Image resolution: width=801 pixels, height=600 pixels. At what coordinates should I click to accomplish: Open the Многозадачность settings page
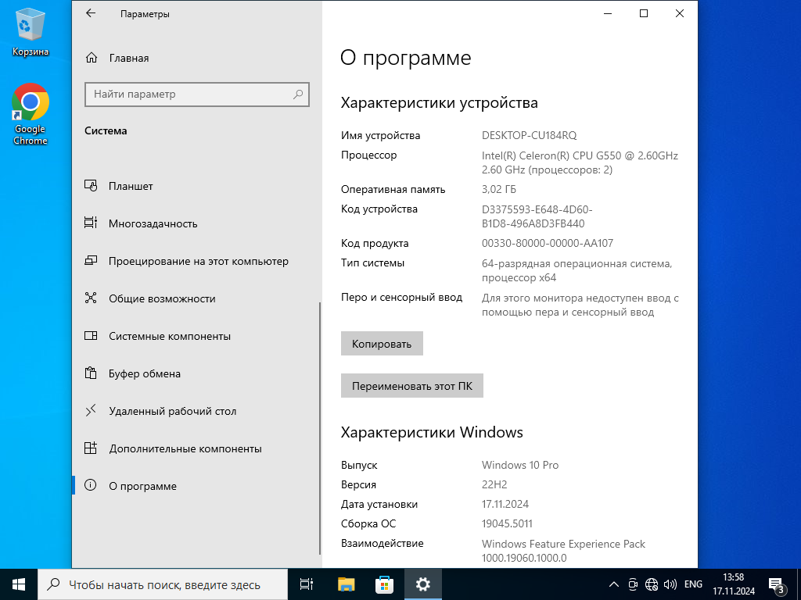tap(196, 223)
